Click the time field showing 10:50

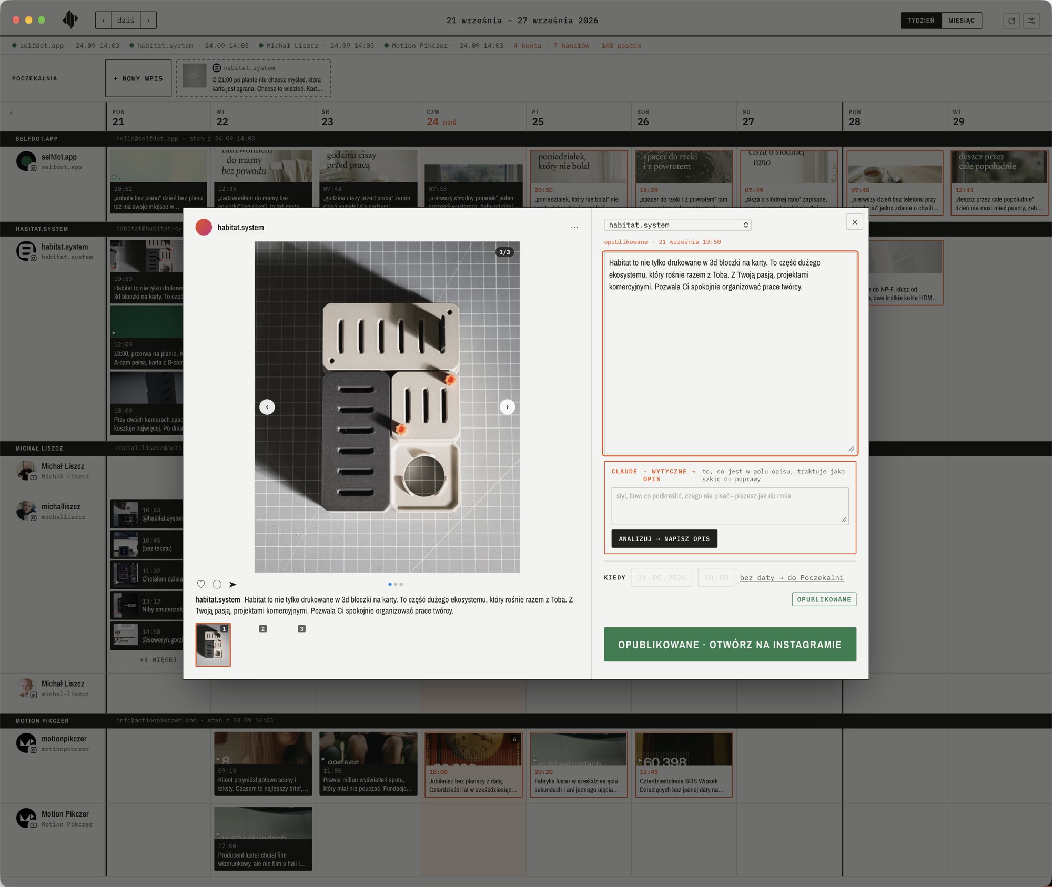[x=716, y=577]
